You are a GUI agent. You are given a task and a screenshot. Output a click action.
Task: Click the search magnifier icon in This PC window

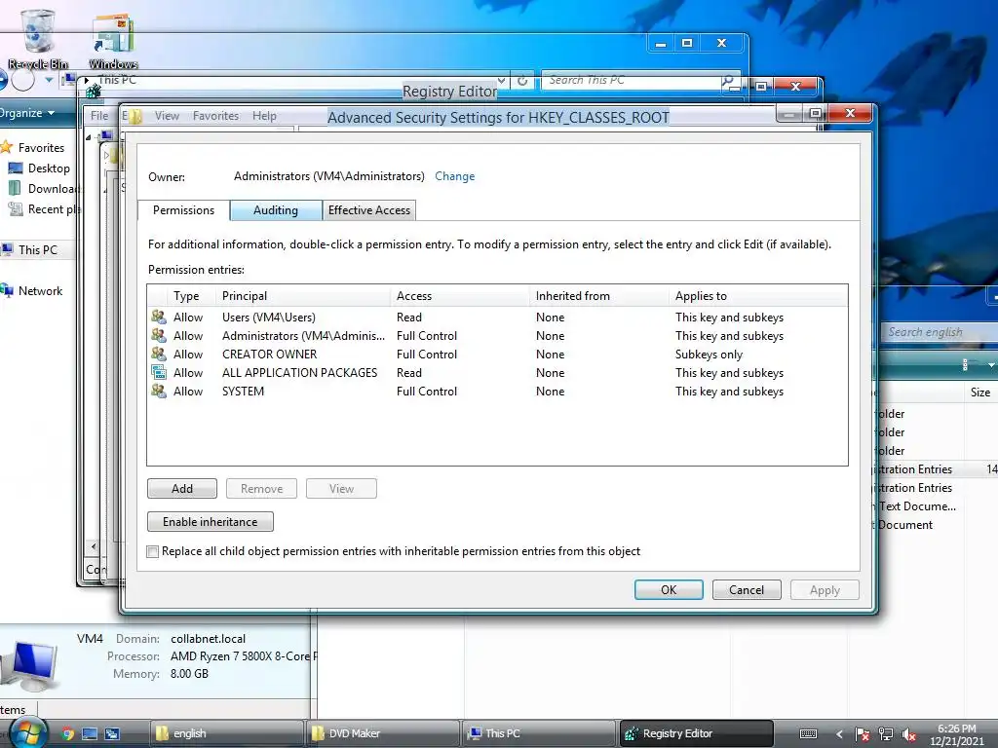coord(727,80)
